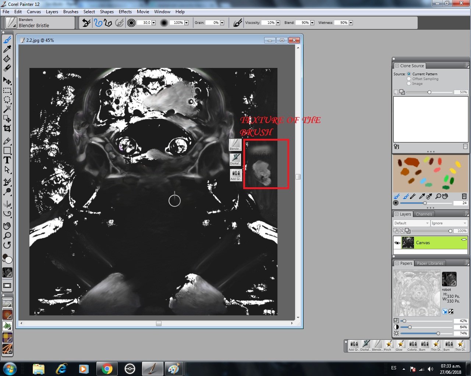Open the Brushes menu

coord(71,12)
